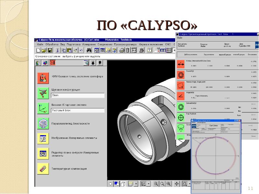Toggle the white circle render mode button

pyautogui.click(x=111, y=184)
